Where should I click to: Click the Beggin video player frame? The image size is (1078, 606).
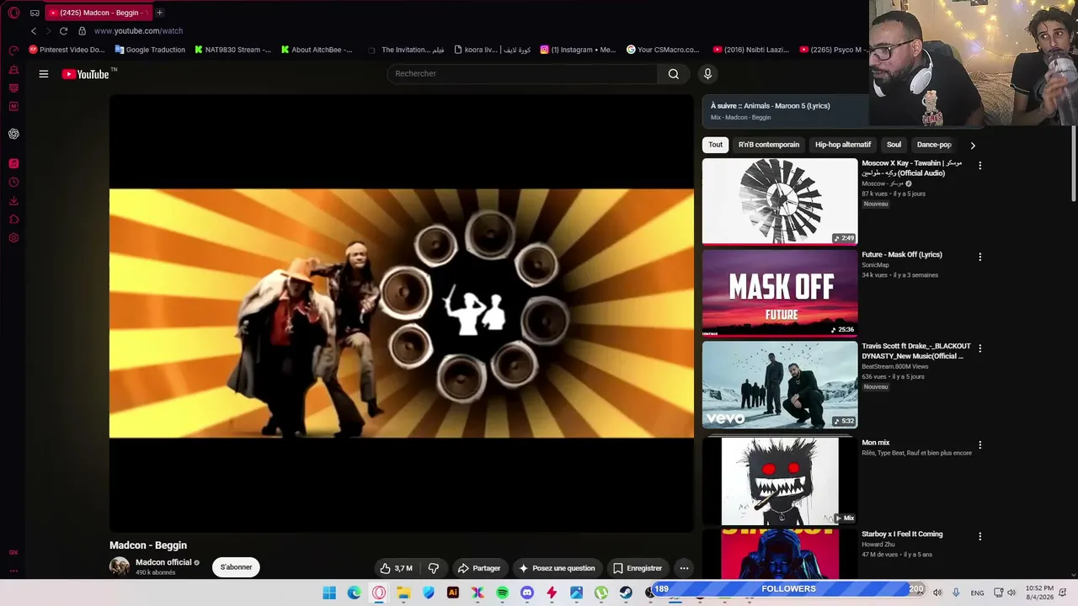(402, 313)
